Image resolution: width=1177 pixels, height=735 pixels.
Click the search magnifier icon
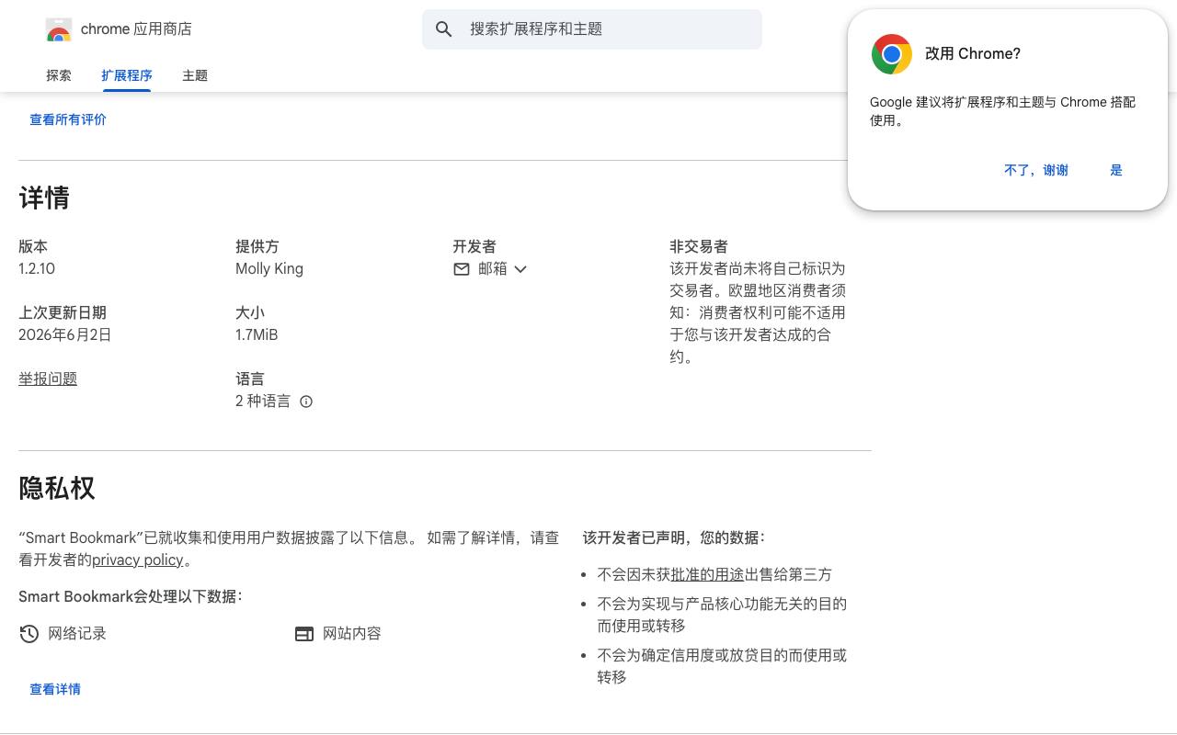[x=444, y=29]
